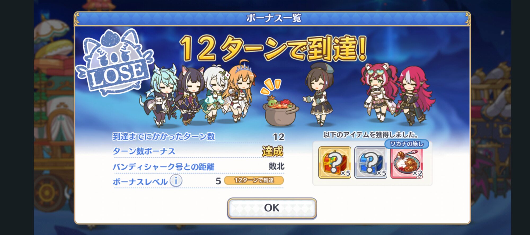Tap the ワカナの施し label
The image size is (530, 235).
(407, 144)
